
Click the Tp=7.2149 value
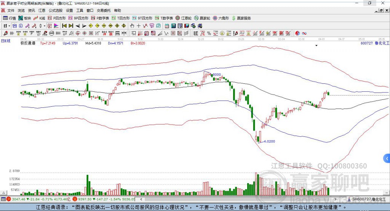coord(48,43)
